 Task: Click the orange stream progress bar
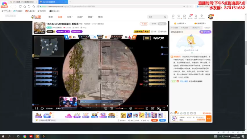pos(100,106)
